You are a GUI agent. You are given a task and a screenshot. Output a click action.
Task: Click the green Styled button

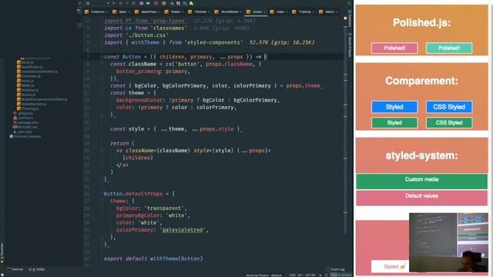(x=394, y=122)
